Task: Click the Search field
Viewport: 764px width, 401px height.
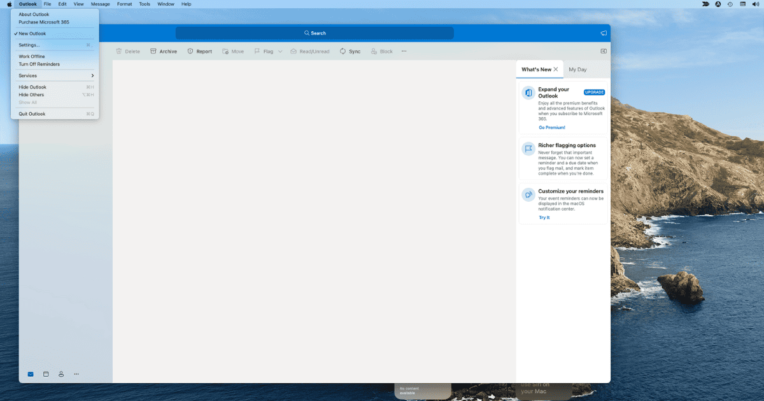Action: [315, 33]
